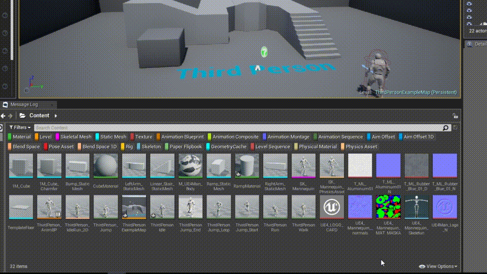Open View Options dropdown

438,266
